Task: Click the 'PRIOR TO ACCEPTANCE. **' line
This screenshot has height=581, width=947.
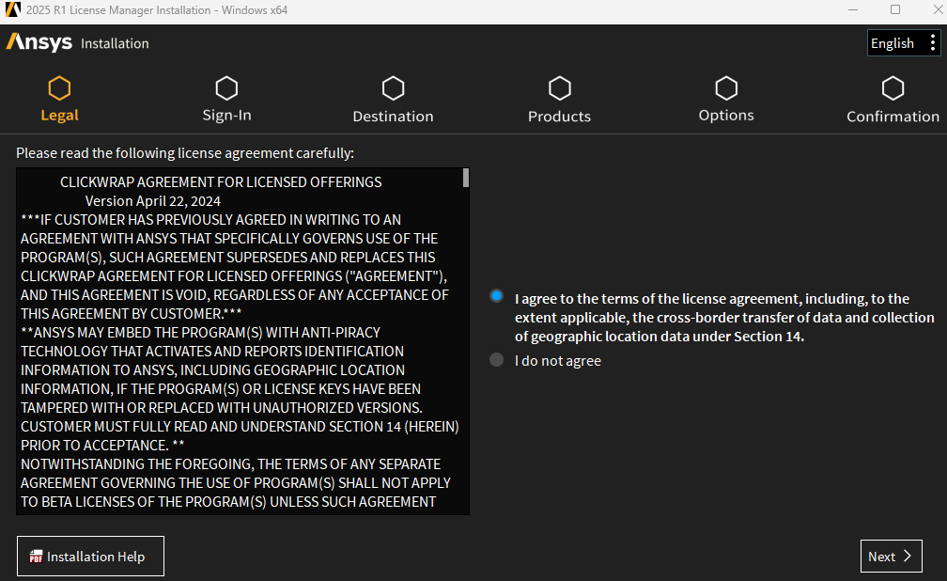Action: [102, 445]
